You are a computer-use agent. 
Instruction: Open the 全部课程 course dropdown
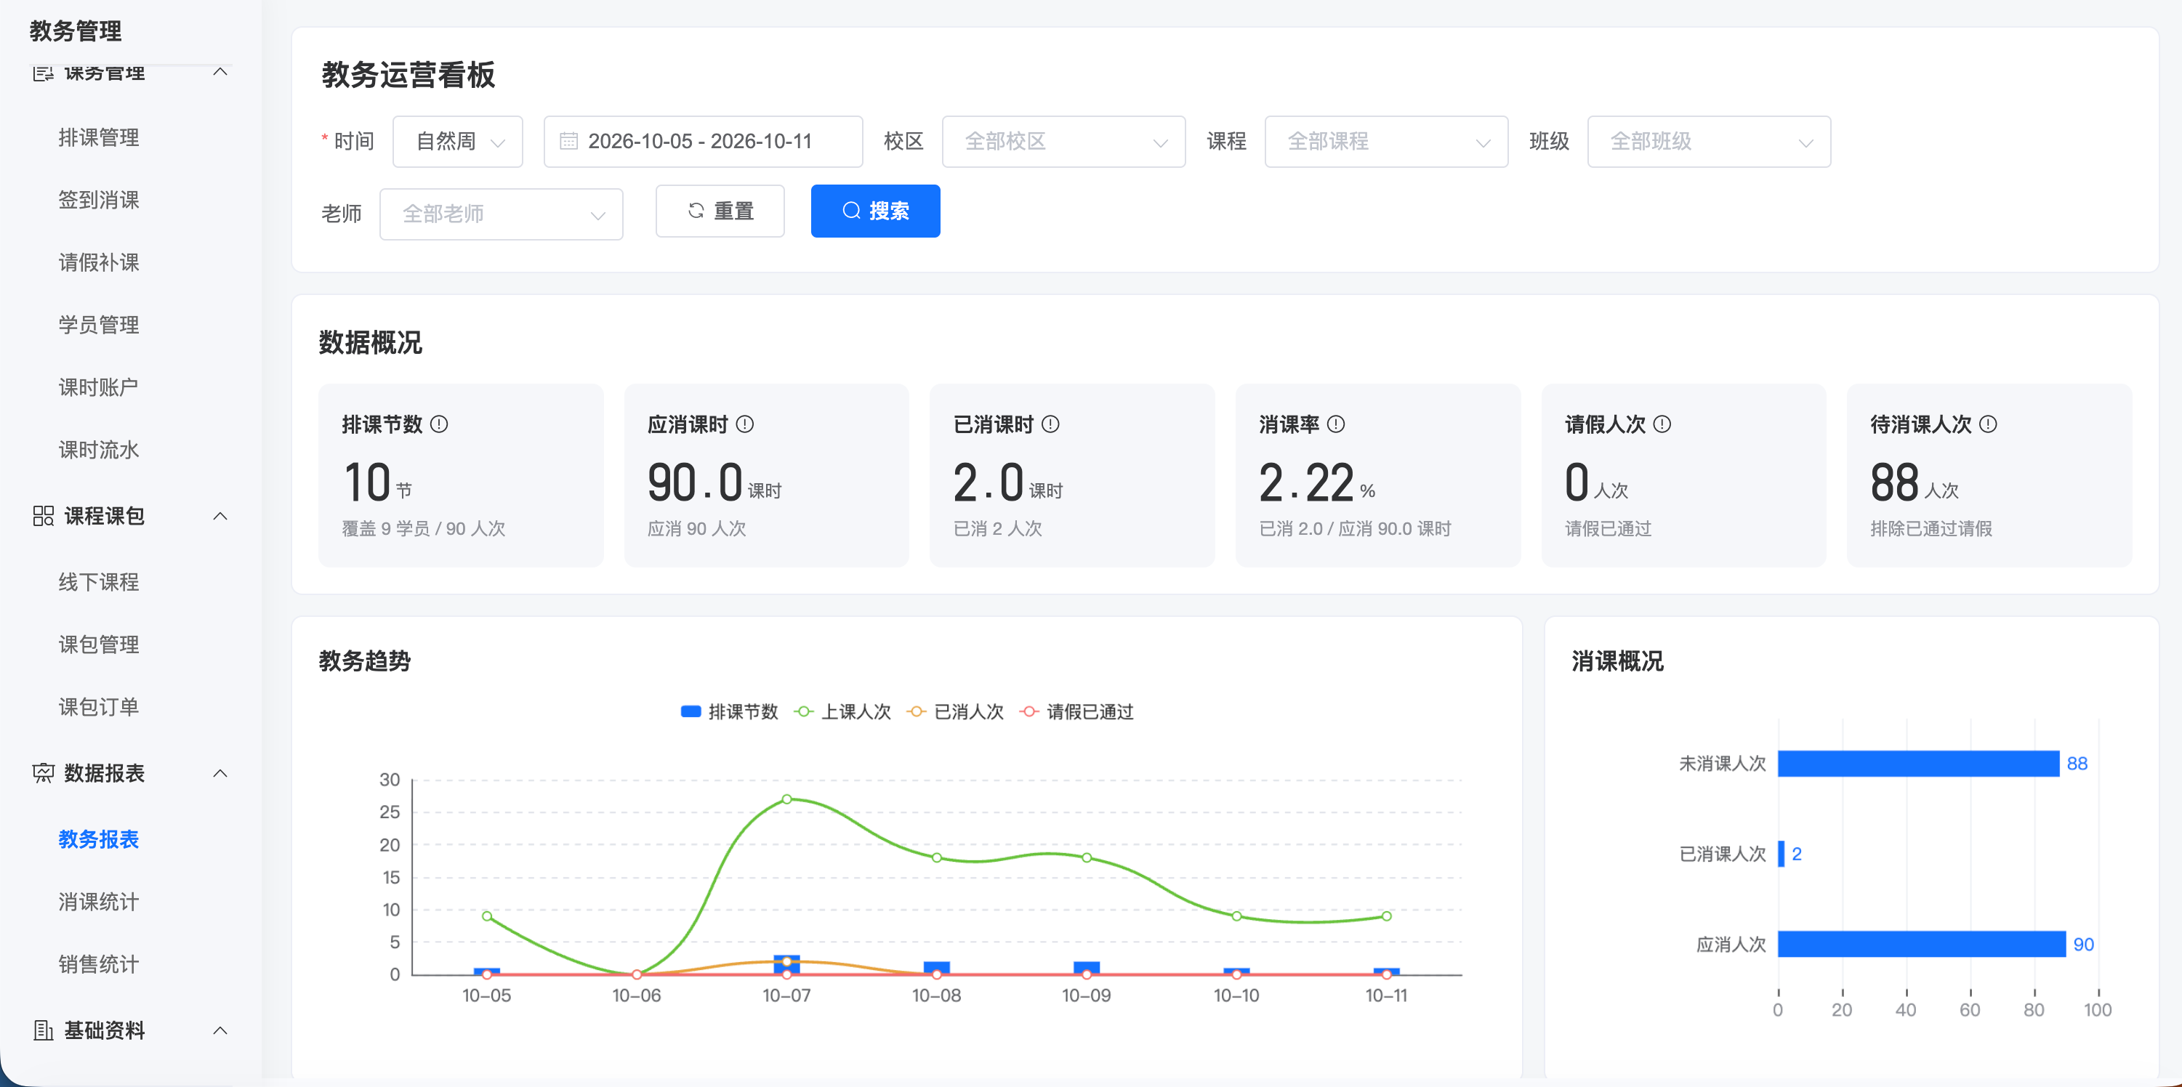tap(1387, 142)
